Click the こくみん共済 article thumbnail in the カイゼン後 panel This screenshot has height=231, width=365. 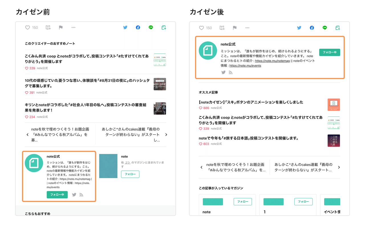334,123
